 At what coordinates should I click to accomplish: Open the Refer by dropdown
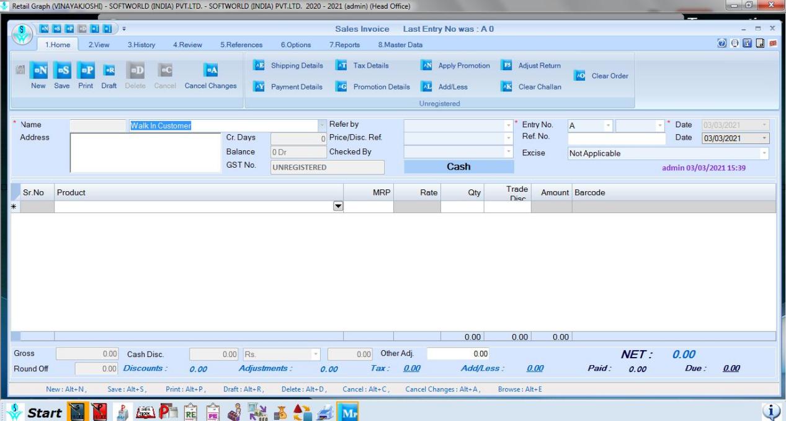(x=509, y=125)
